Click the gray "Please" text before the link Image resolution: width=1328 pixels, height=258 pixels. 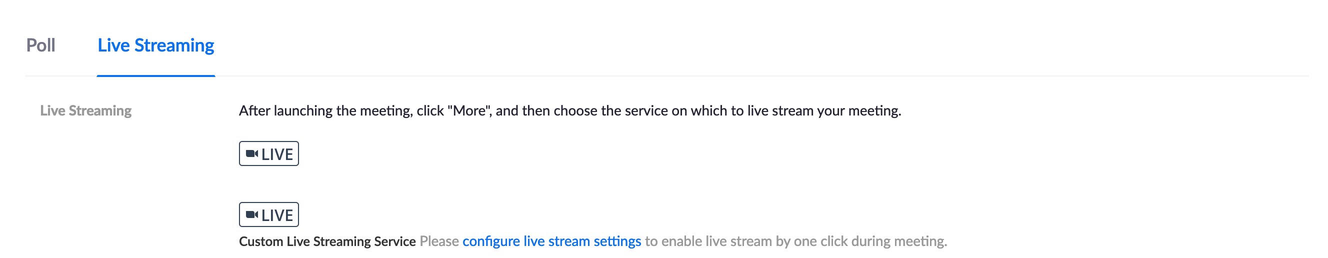(439, 241)
